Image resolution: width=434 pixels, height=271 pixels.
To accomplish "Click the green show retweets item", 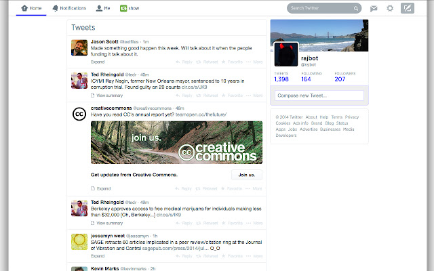I will [x=130, y=8].
